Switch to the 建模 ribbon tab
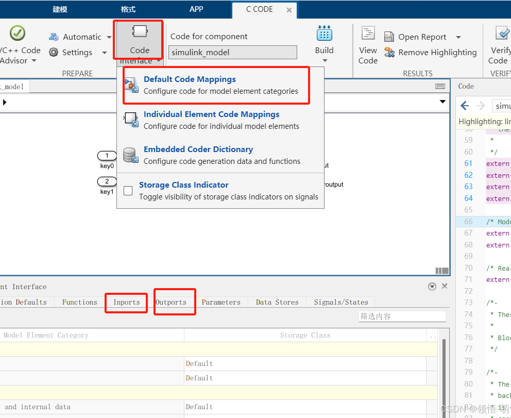 point(60,9)
